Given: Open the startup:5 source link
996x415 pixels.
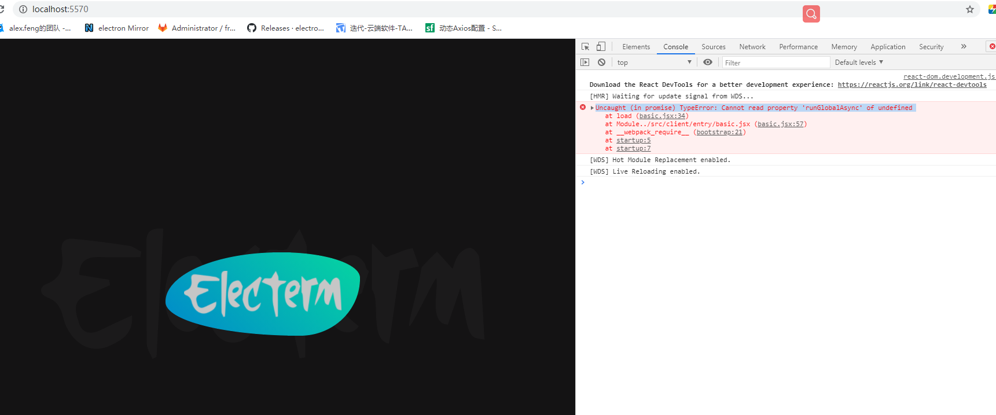Looking at the screenshot, I should click(x=633, y=140).
